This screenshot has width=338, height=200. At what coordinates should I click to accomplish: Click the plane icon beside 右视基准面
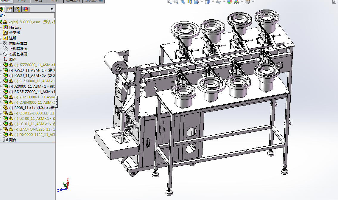point(5,54)
